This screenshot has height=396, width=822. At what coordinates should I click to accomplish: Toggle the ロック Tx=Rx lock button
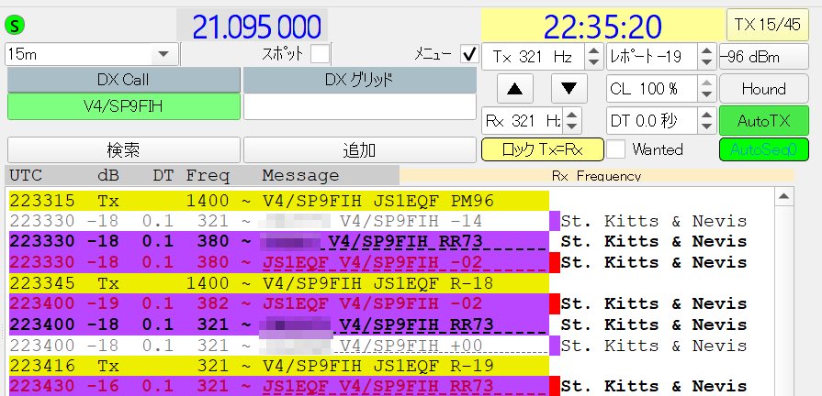coord(543,149)
